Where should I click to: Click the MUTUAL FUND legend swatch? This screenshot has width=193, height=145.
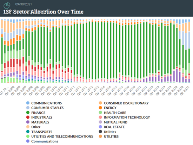pyautogui.click(x=100, y=122)
